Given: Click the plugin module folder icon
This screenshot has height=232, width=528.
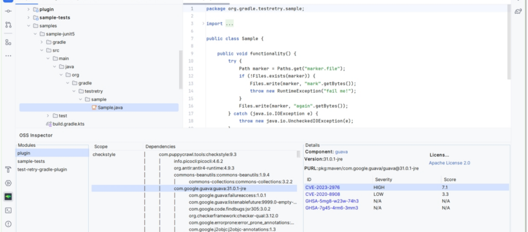Looking at the screenshot, I should 35,10.
